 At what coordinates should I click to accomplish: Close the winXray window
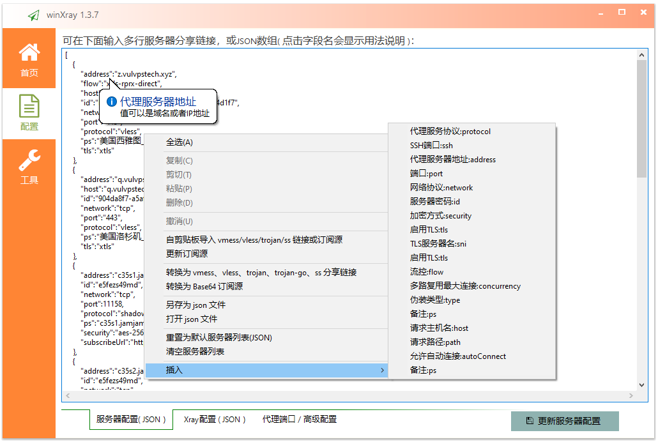[643, 12]
